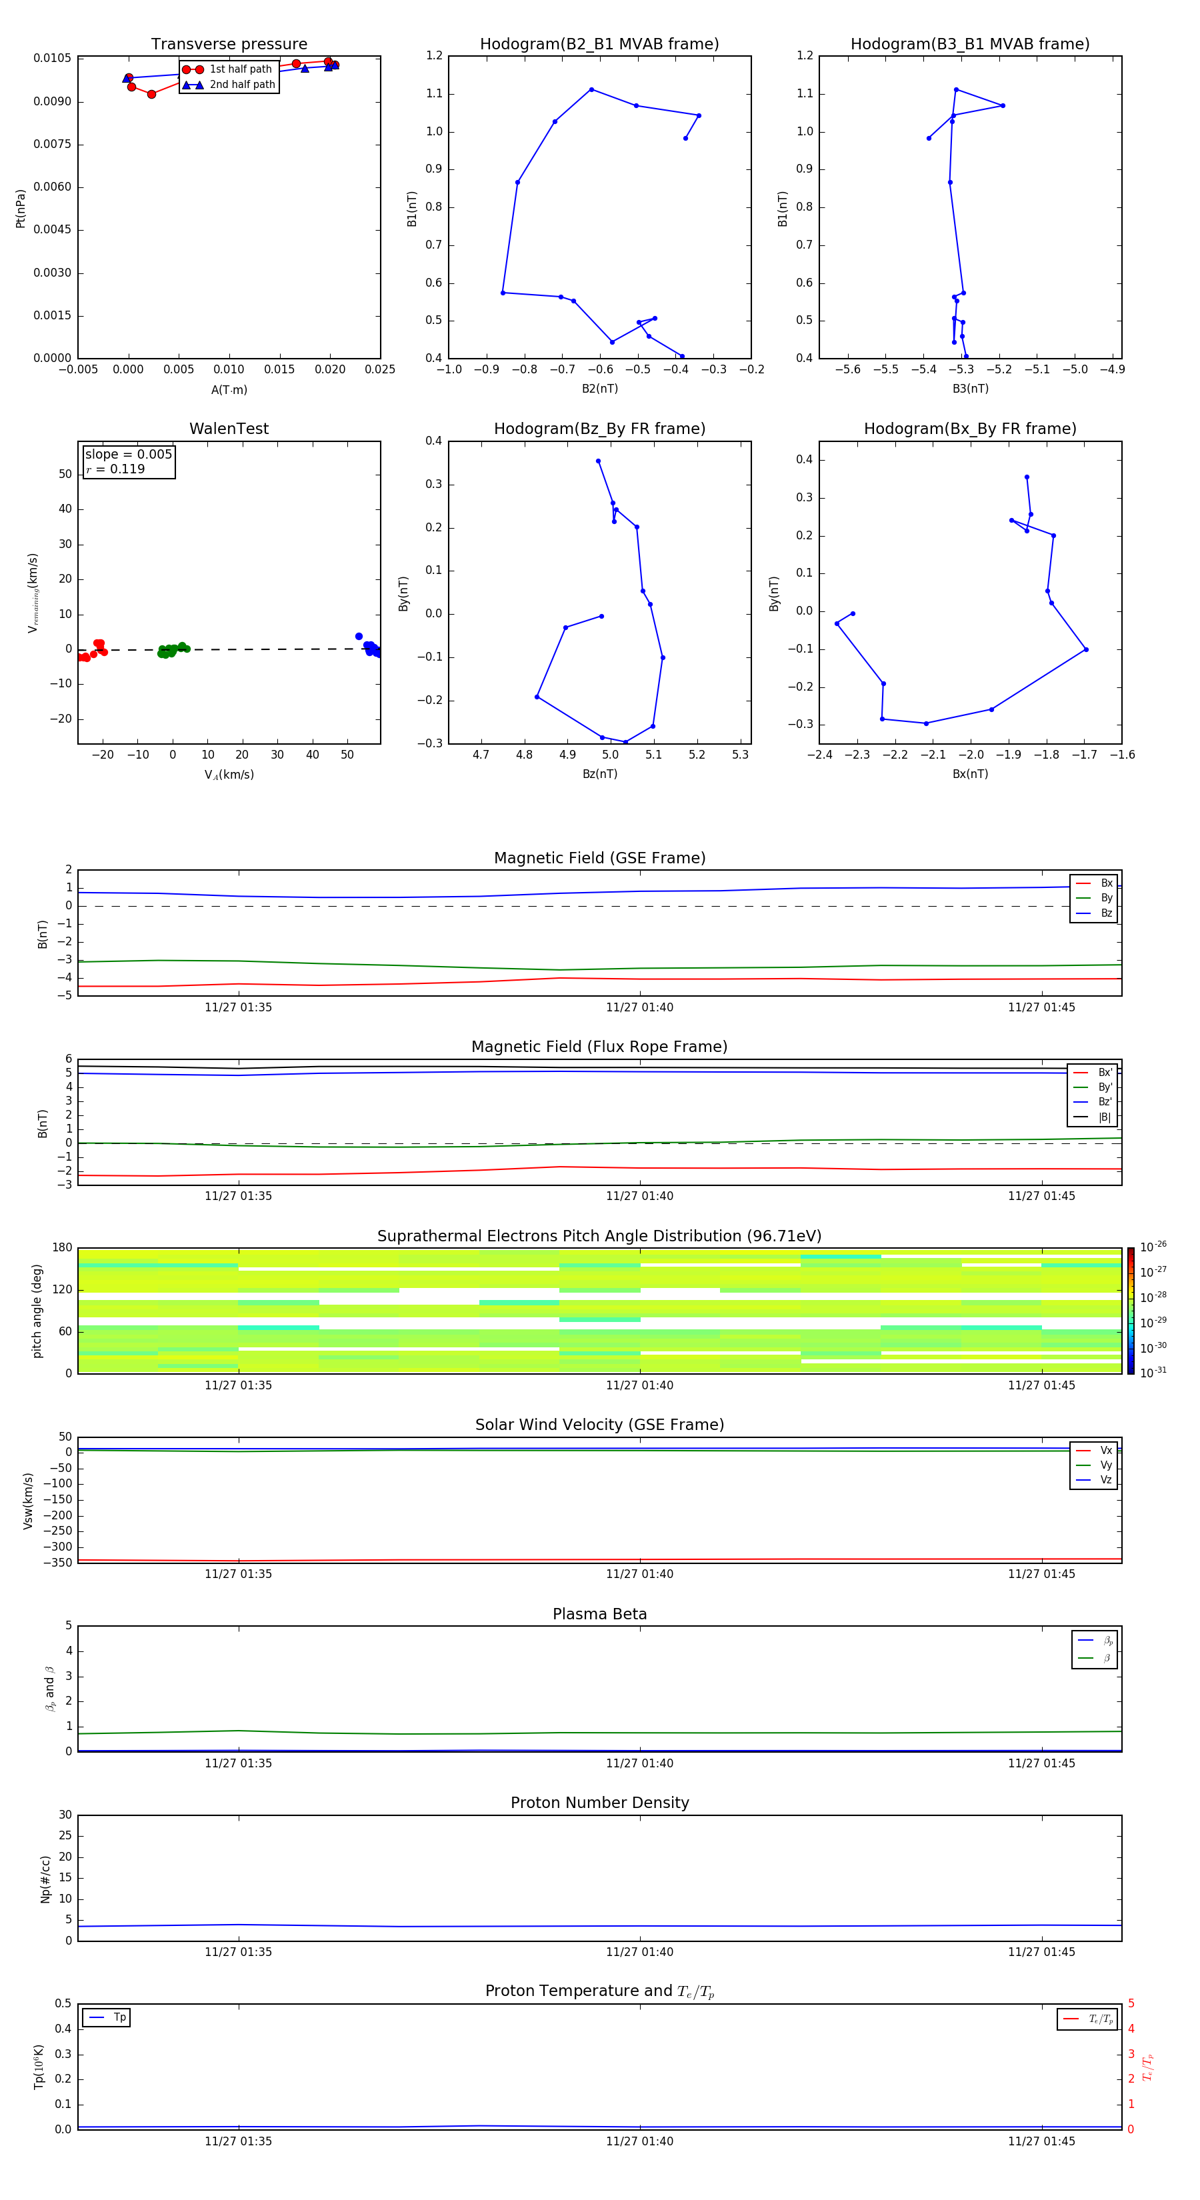Click the 'Np(#/cc)' y-axis label
This screenshot has width=1200, height=2200.
(x=45, y=1879)
